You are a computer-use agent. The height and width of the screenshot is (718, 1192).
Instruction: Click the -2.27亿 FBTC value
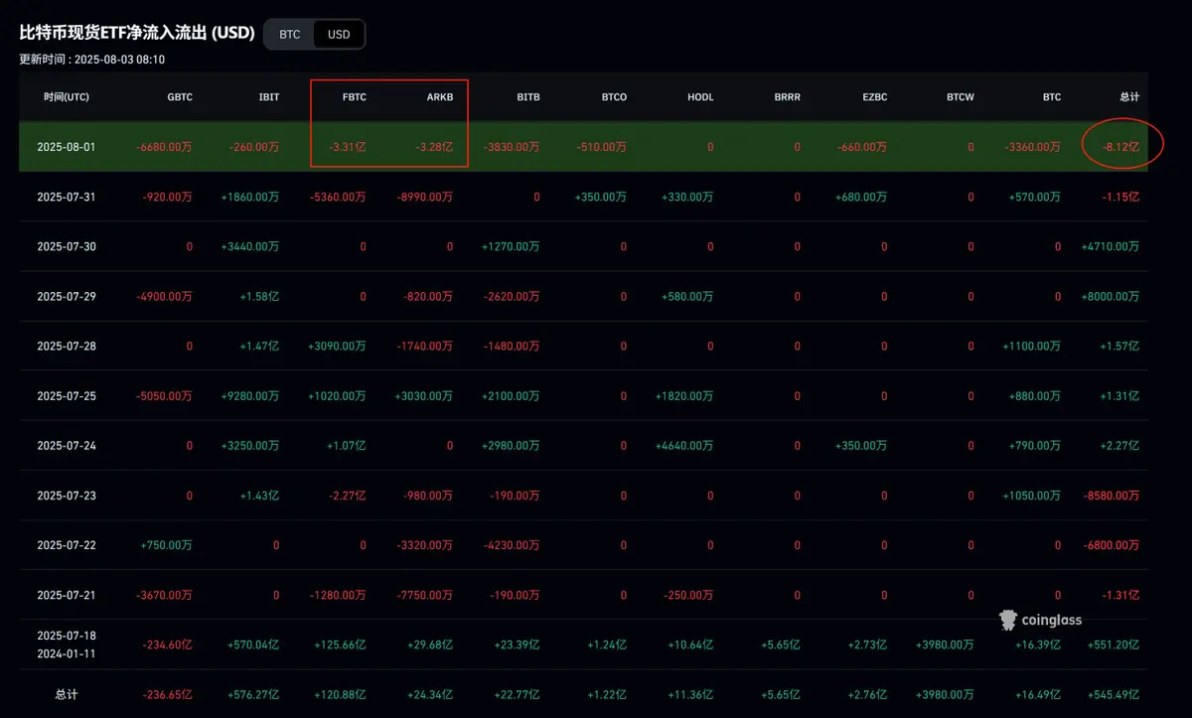click(348, 495)
